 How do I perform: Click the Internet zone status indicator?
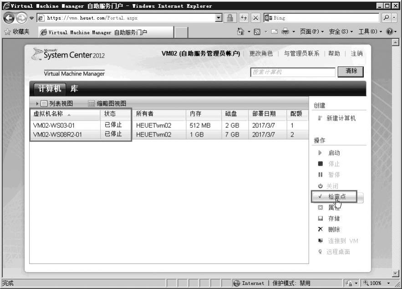tap(249, 283)
